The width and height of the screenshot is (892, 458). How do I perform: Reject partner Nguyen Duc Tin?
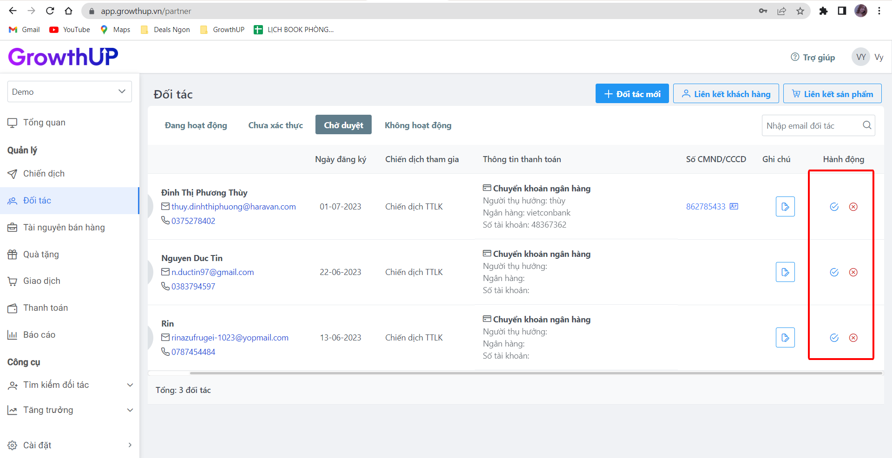click(x=853, y=272)
